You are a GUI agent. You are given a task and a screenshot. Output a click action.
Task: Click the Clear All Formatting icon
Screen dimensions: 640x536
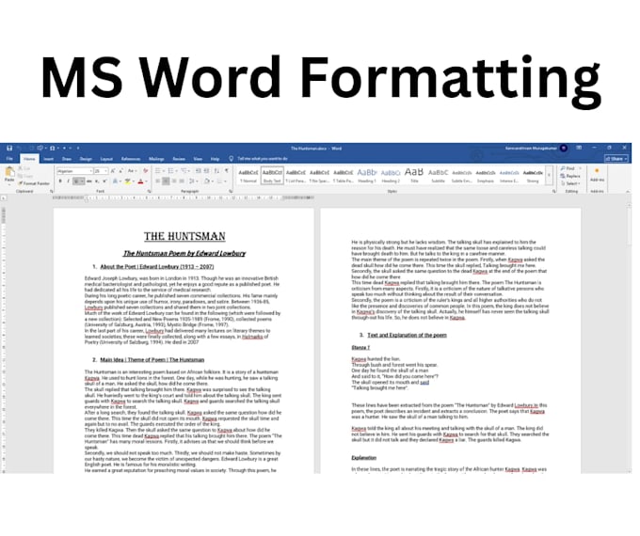tap(146, 172)
